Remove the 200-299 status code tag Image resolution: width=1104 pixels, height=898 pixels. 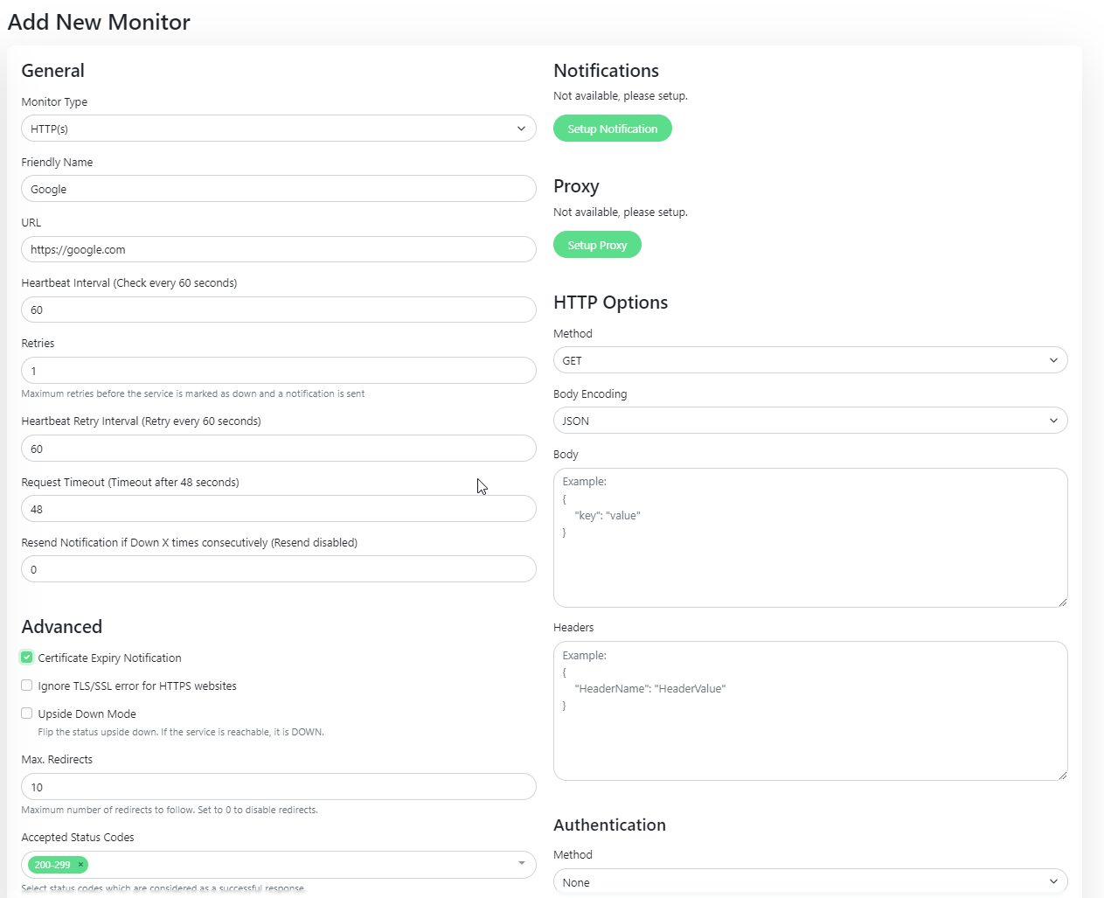coord(80,865)
